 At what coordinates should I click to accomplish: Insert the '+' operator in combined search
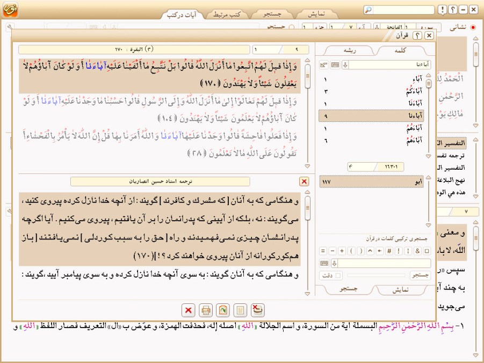click(x=342, y=251)
